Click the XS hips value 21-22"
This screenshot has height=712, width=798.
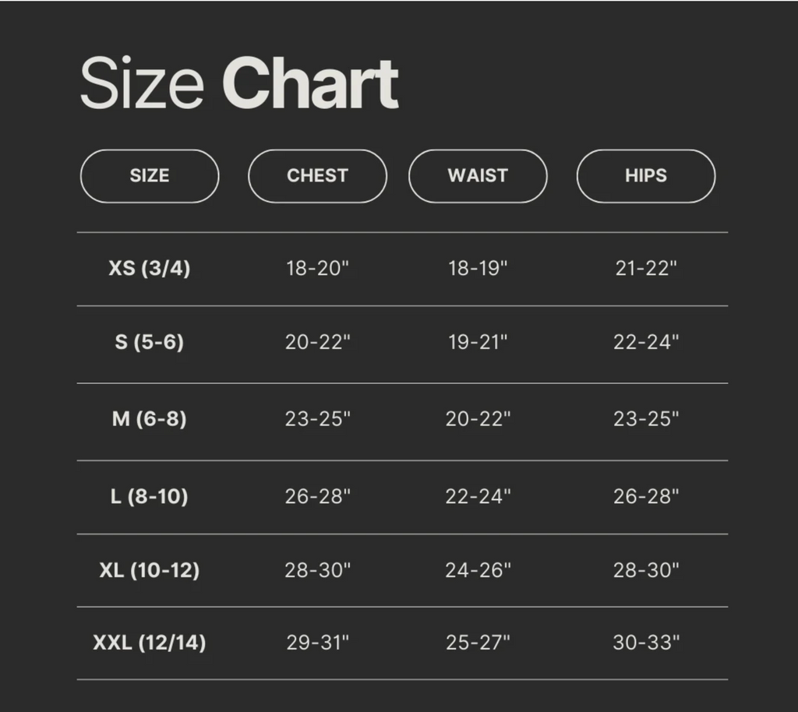coord(646,268)
